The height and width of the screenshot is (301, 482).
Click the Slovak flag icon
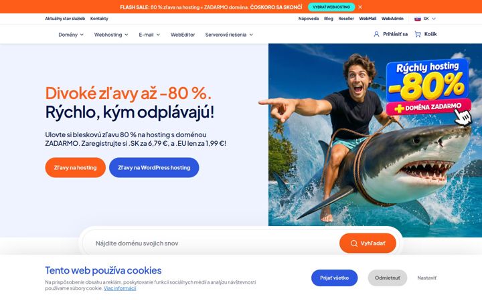coord(418,19)
